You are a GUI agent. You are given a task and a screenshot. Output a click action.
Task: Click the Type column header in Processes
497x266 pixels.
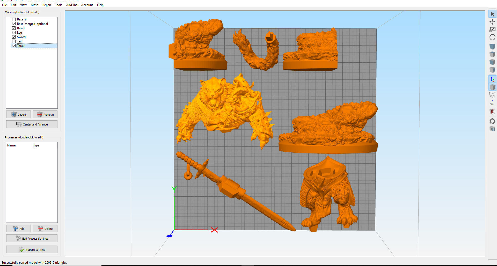pyautogui.click(x=45, y=145)
